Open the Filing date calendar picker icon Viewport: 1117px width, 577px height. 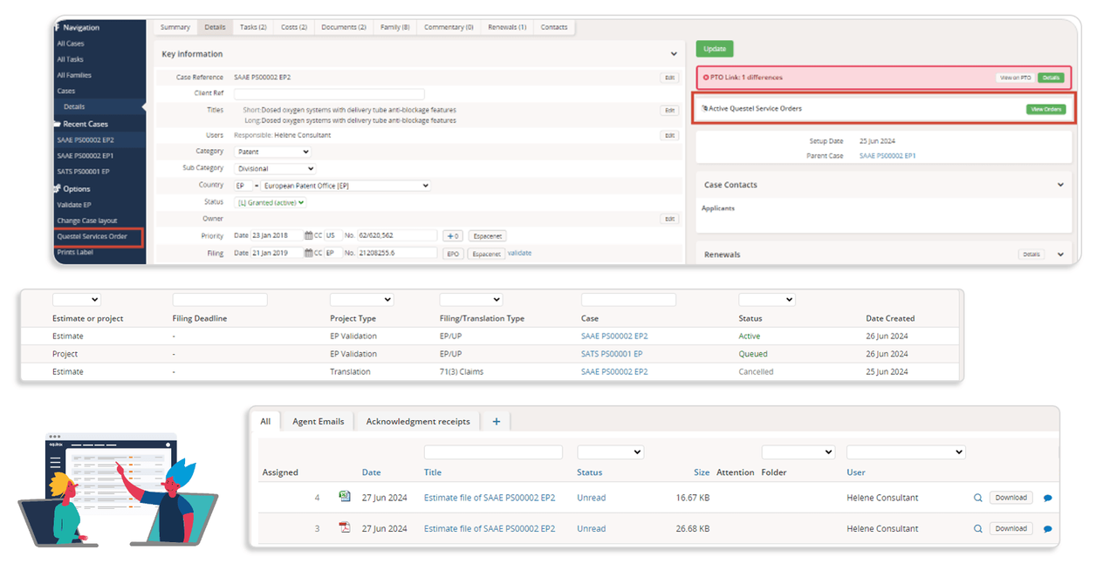tap(308, 254)
